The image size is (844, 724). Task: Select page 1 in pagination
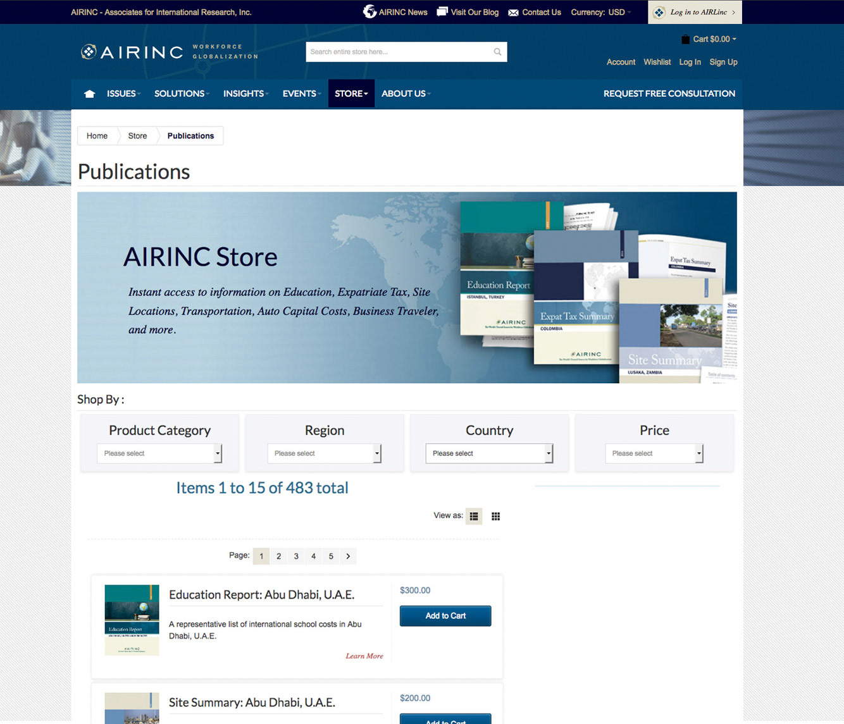click(x=261, y=556)
